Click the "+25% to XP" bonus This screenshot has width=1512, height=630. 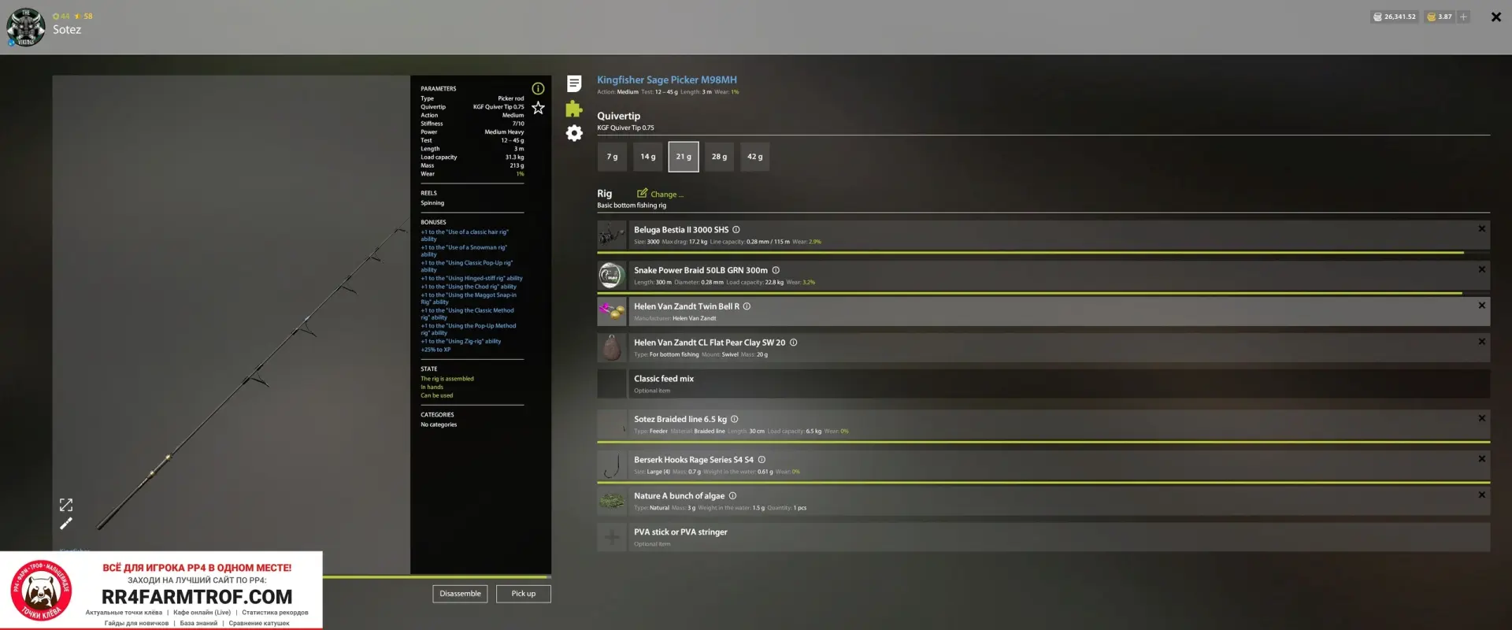(x=435, y=350)
